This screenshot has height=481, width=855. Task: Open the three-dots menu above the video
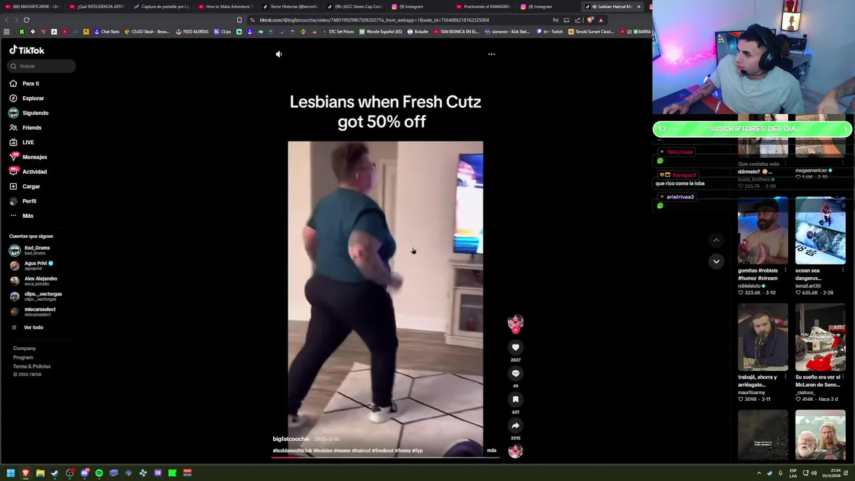492,54
